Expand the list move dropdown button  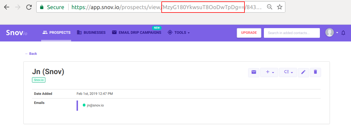288,72
